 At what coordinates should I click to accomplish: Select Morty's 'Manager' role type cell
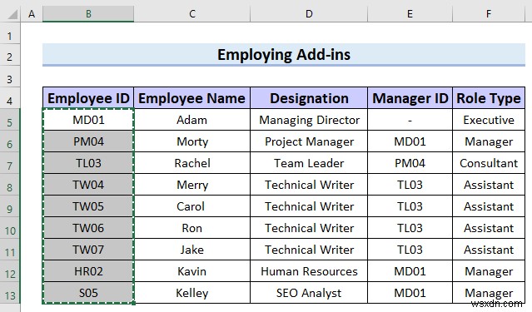pyautogui.click(x=489, y=141)
